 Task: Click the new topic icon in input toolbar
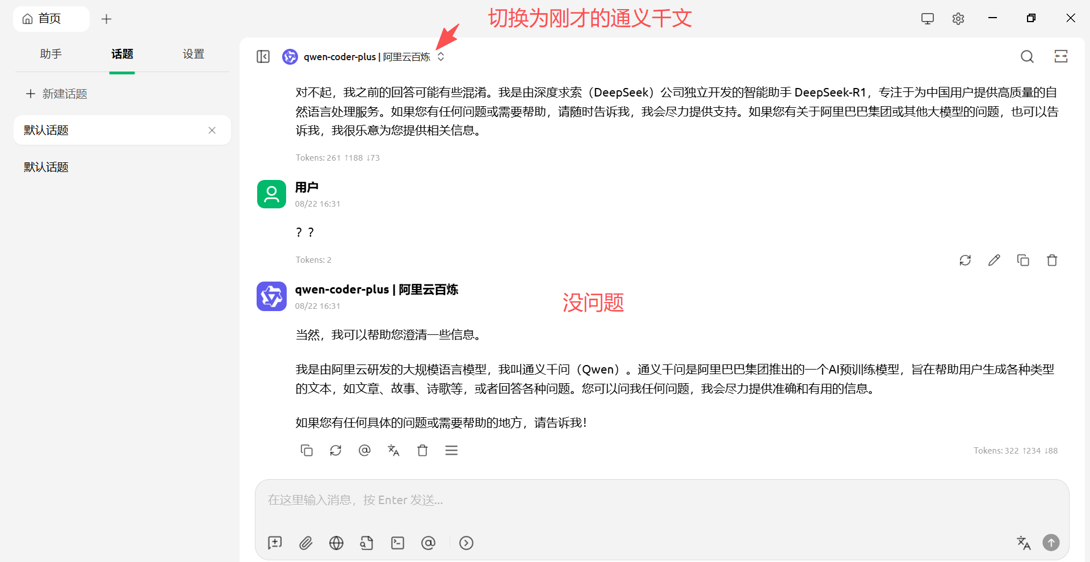(275, 543)
